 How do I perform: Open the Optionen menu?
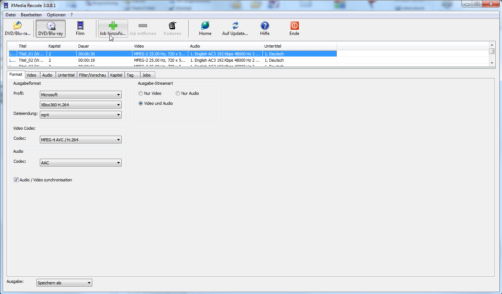[x=56, y=15]
